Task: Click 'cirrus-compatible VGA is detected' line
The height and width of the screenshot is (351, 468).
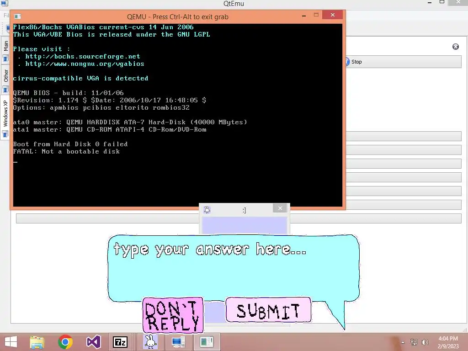Action: click(80, 78)
